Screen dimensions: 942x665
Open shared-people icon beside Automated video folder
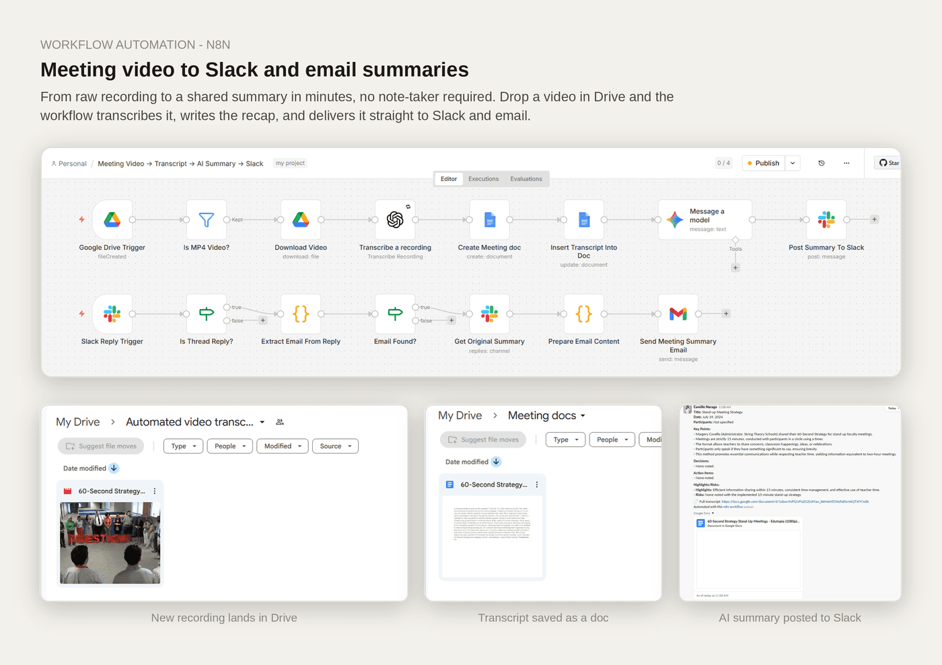280,422
